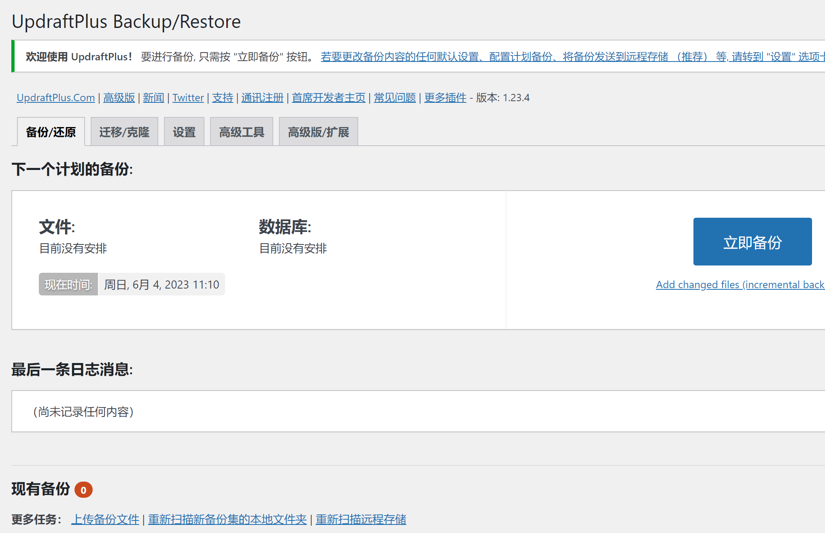Click the UpdraftPlus Backup/Restore page heading
825x533 pixels.
[x=126, y=21]
